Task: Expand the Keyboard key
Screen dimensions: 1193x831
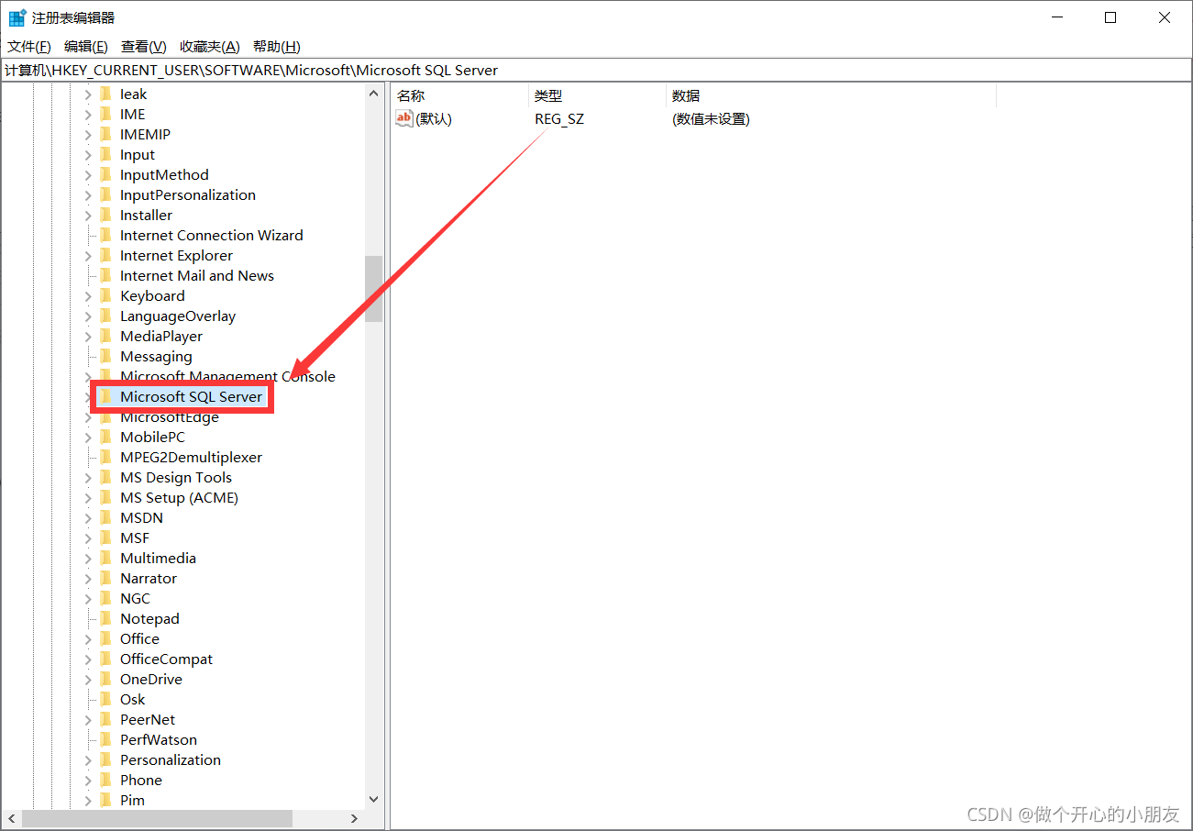Action: click(x=89, y=295)
